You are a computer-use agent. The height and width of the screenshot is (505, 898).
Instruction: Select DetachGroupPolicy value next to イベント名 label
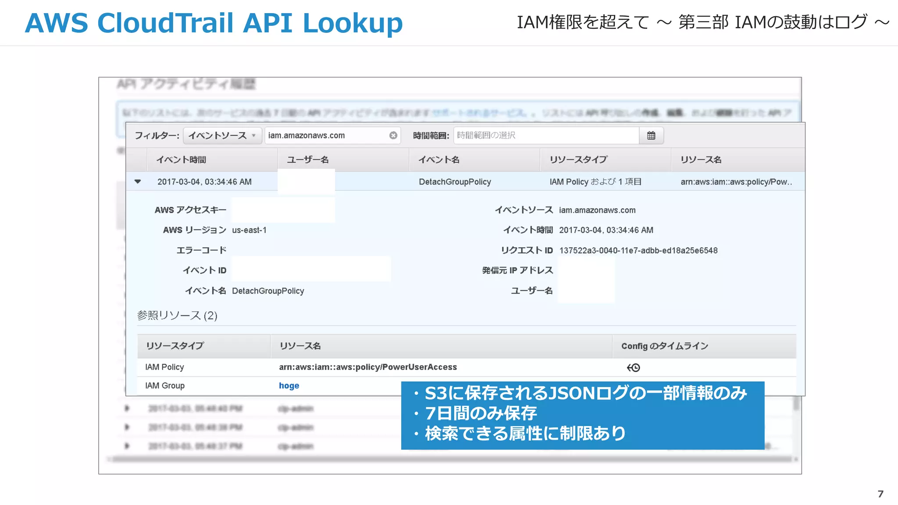click(268, 291)
